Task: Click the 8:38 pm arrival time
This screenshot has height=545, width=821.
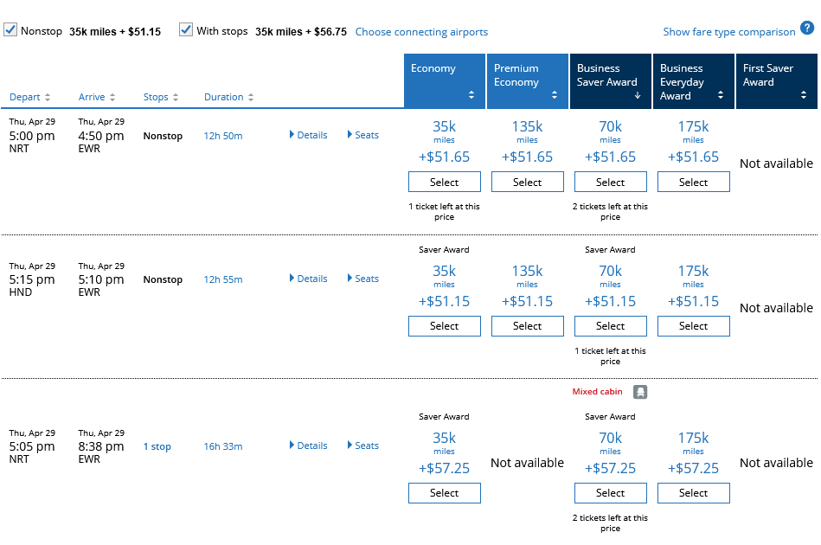Action: (101, 446)
